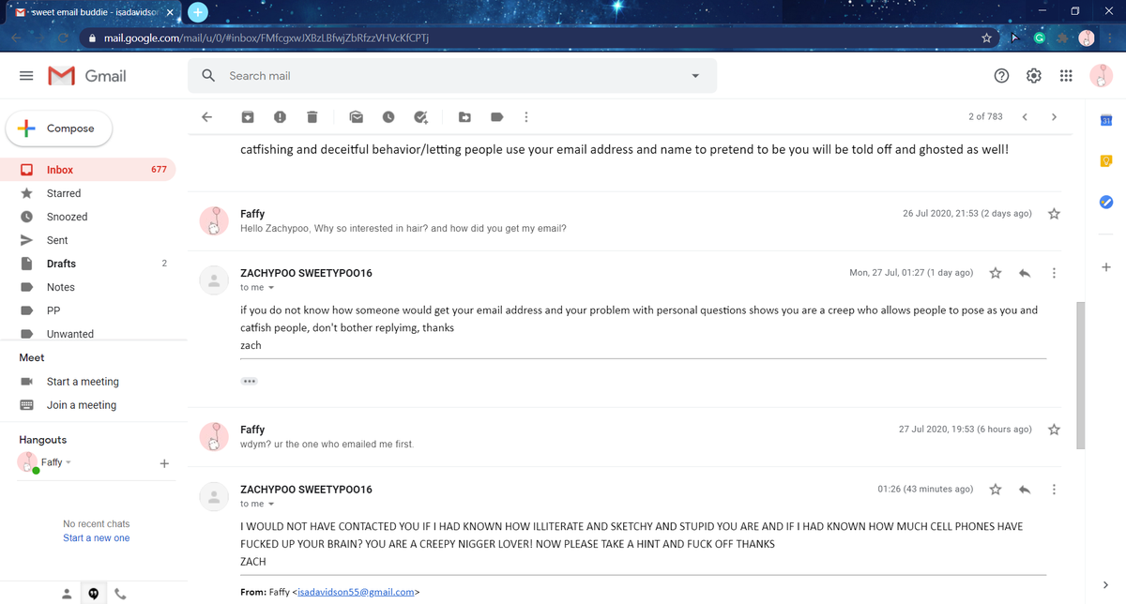Toggle the main menu hamburger
This screenshot has width=1126, height=604.
(x=26, y=76)
